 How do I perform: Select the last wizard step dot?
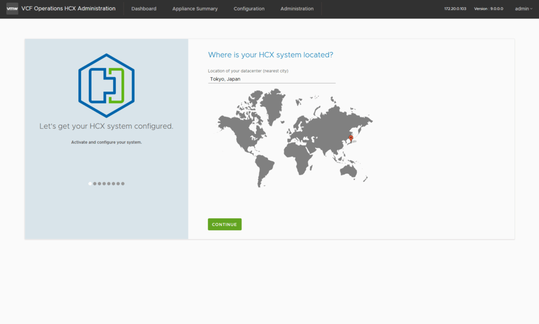click(x=123, y=184)
